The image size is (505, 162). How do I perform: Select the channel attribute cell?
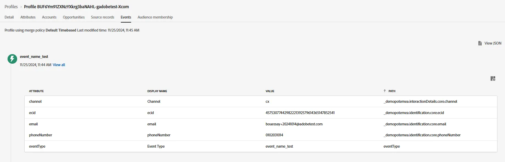(35, 101)
